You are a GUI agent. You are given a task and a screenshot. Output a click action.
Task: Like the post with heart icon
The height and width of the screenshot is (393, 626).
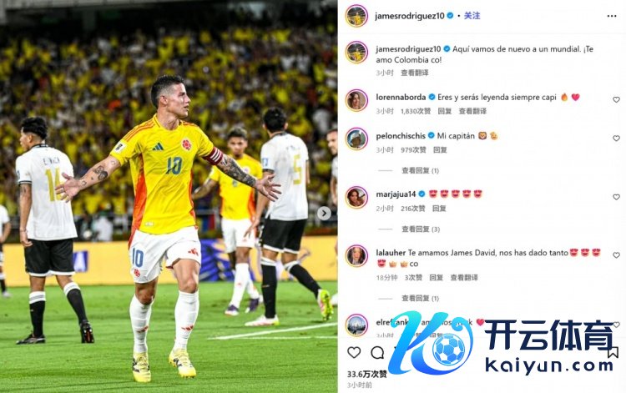354,352
